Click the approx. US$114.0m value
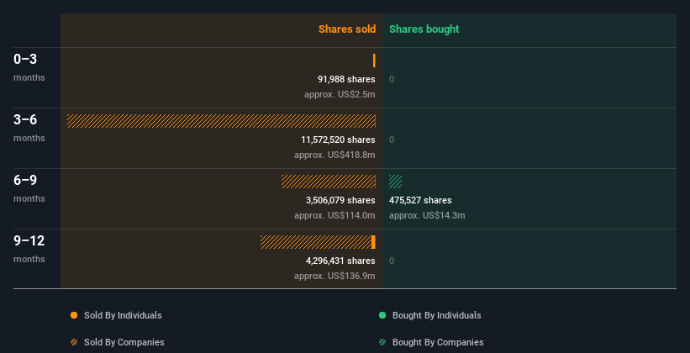This screenshot has height=353, width=690. (x=334, y=216)
